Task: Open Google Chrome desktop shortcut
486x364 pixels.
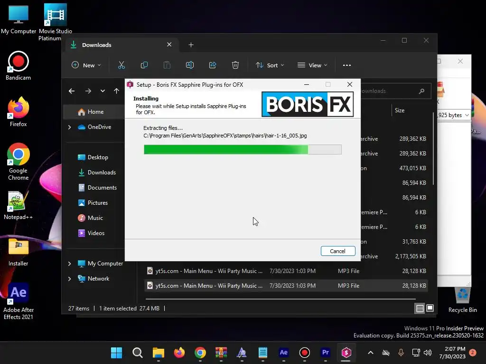Action: pyautogui.click(x=19, y=162)
